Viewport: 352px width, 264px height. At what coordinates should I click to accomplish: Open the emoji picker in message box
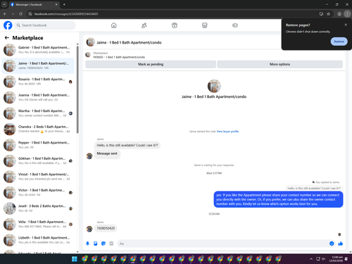click(332, 244)
